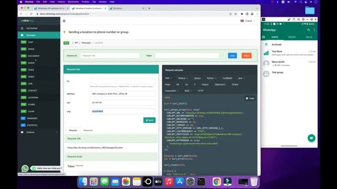Open Trash in the Dock

(x=254, y=182)
